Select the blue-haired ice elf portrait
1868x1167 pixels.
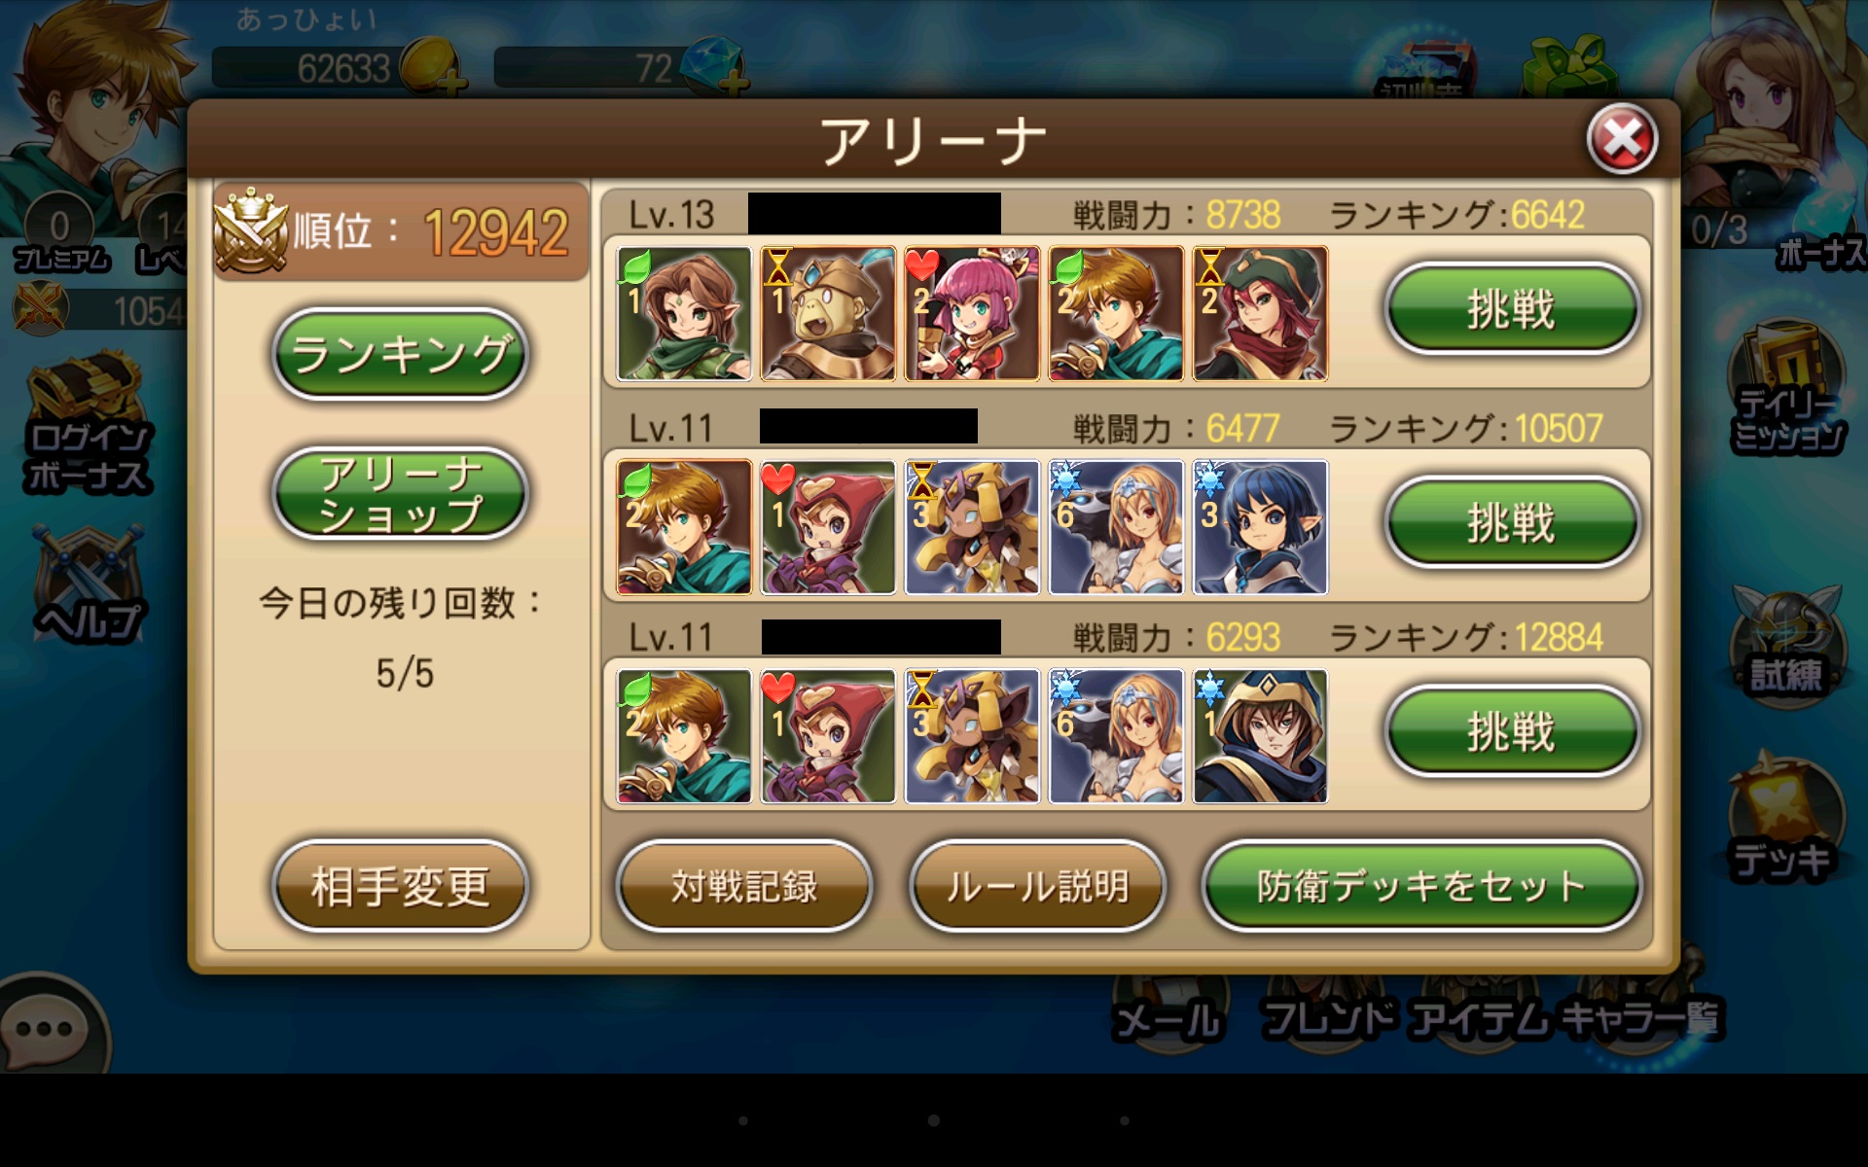tap(1260, 527)
